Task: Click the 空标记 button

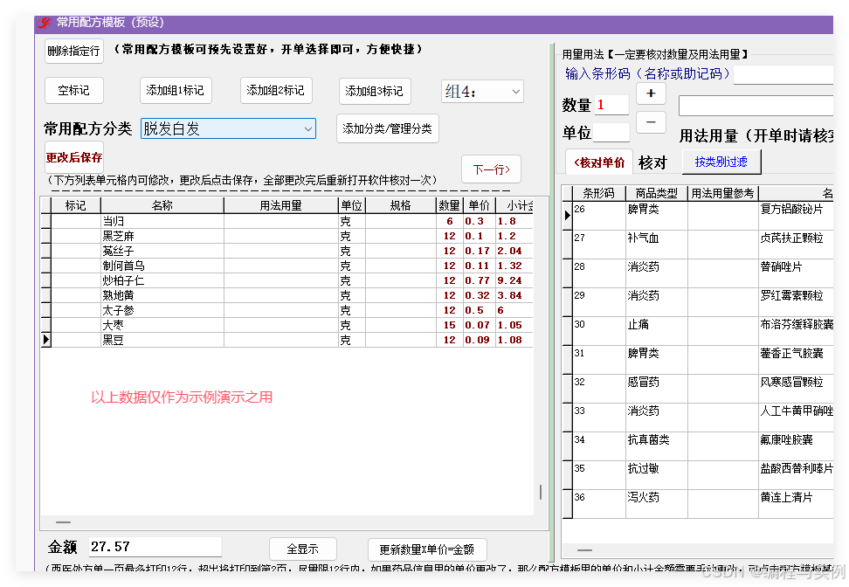Action: 73,91
